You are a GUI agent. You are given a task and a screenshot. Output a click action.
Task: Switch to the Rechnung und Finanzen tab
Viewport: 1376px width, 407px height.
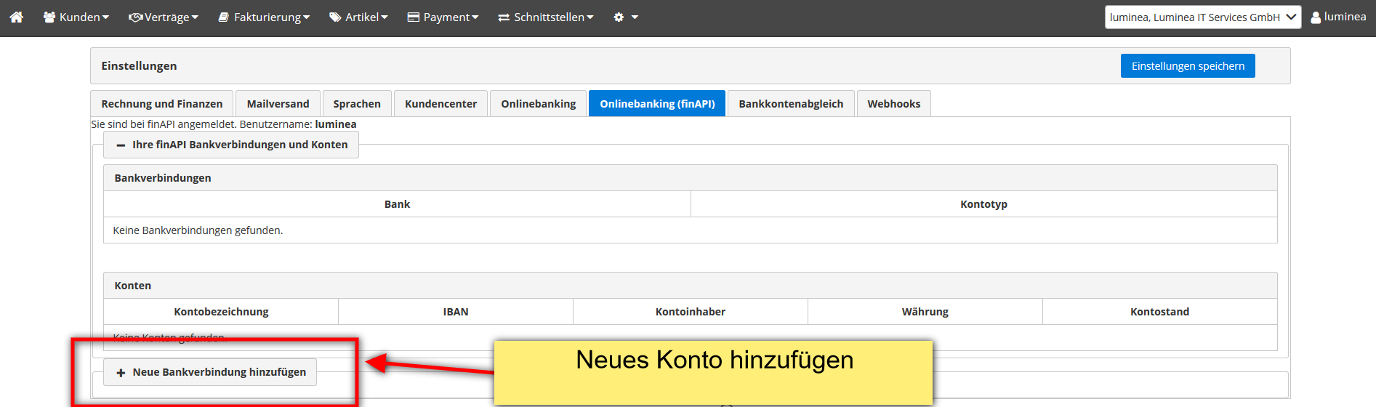coord(161,104)
